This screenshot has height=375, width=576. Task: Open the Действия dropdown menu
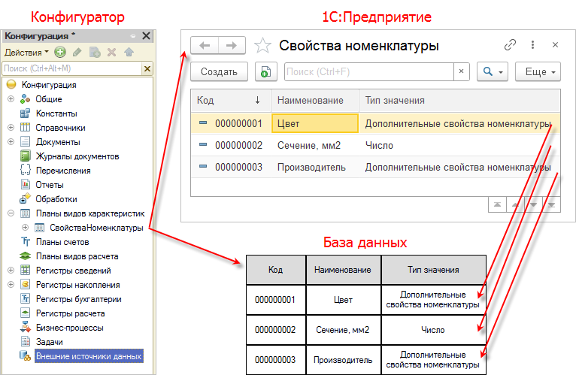[x=26, y=53]
